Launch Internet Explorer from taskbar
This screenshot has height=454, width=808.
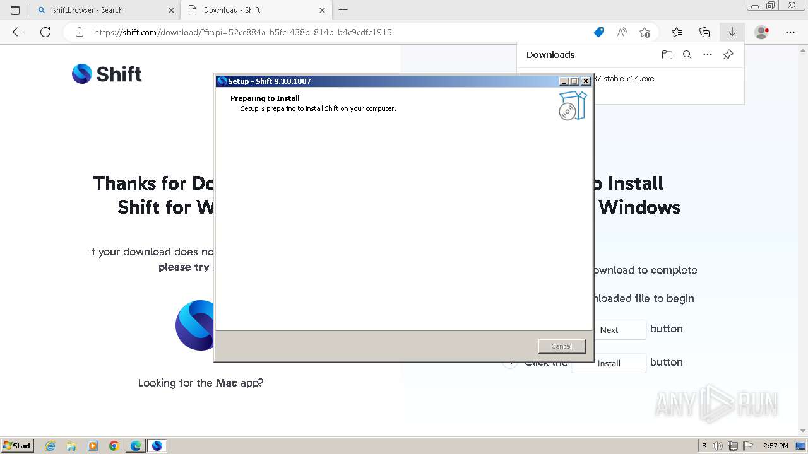coord(50,446)
